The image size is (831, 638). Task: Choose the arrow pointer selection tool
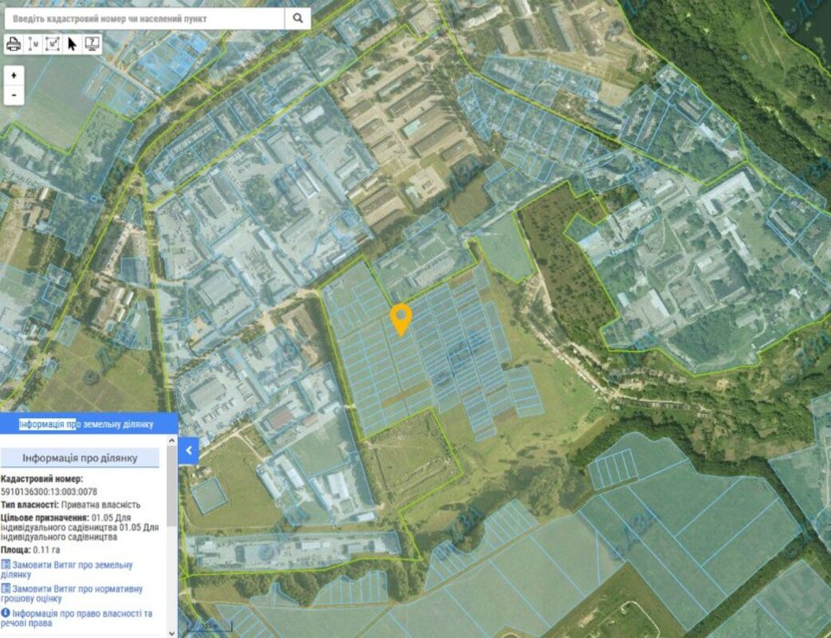coord(73,44)
